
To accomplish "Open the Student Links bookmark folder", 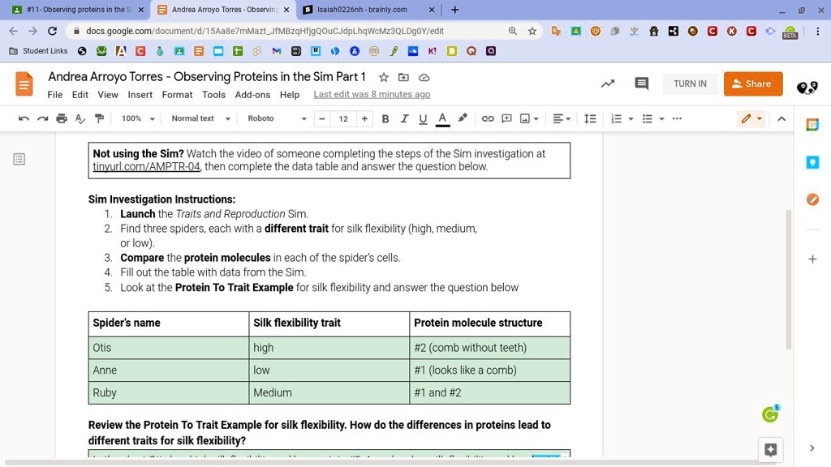I will (x=38, y=51).
